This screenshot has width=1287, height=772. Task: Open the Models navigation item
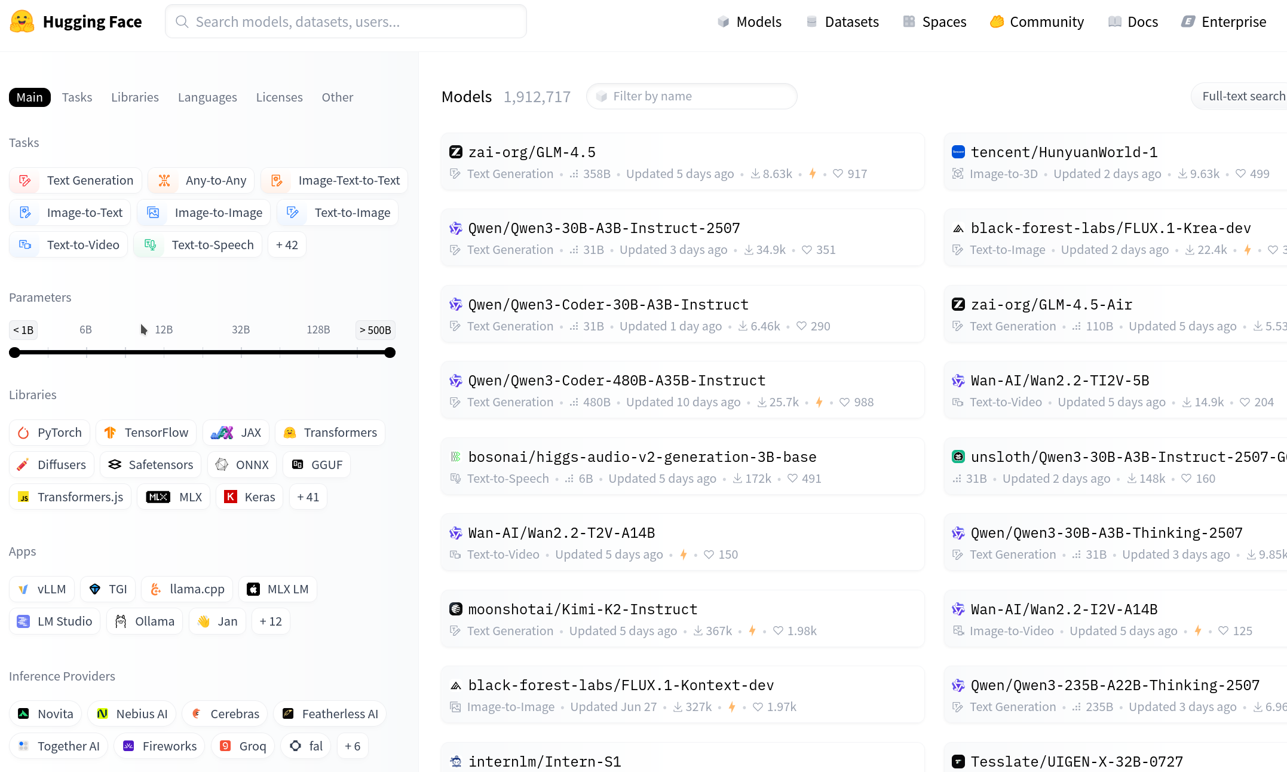(x=749, y=22)
